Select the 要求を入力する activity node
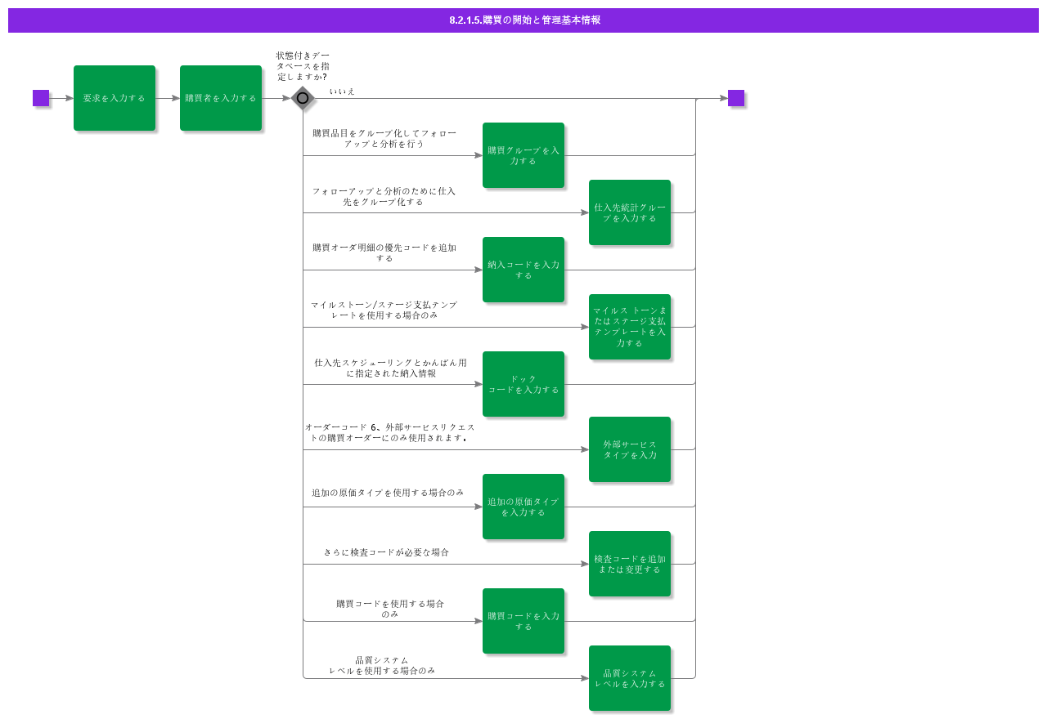The height and width of the screenshot is (719, 1047). (115, 98)
